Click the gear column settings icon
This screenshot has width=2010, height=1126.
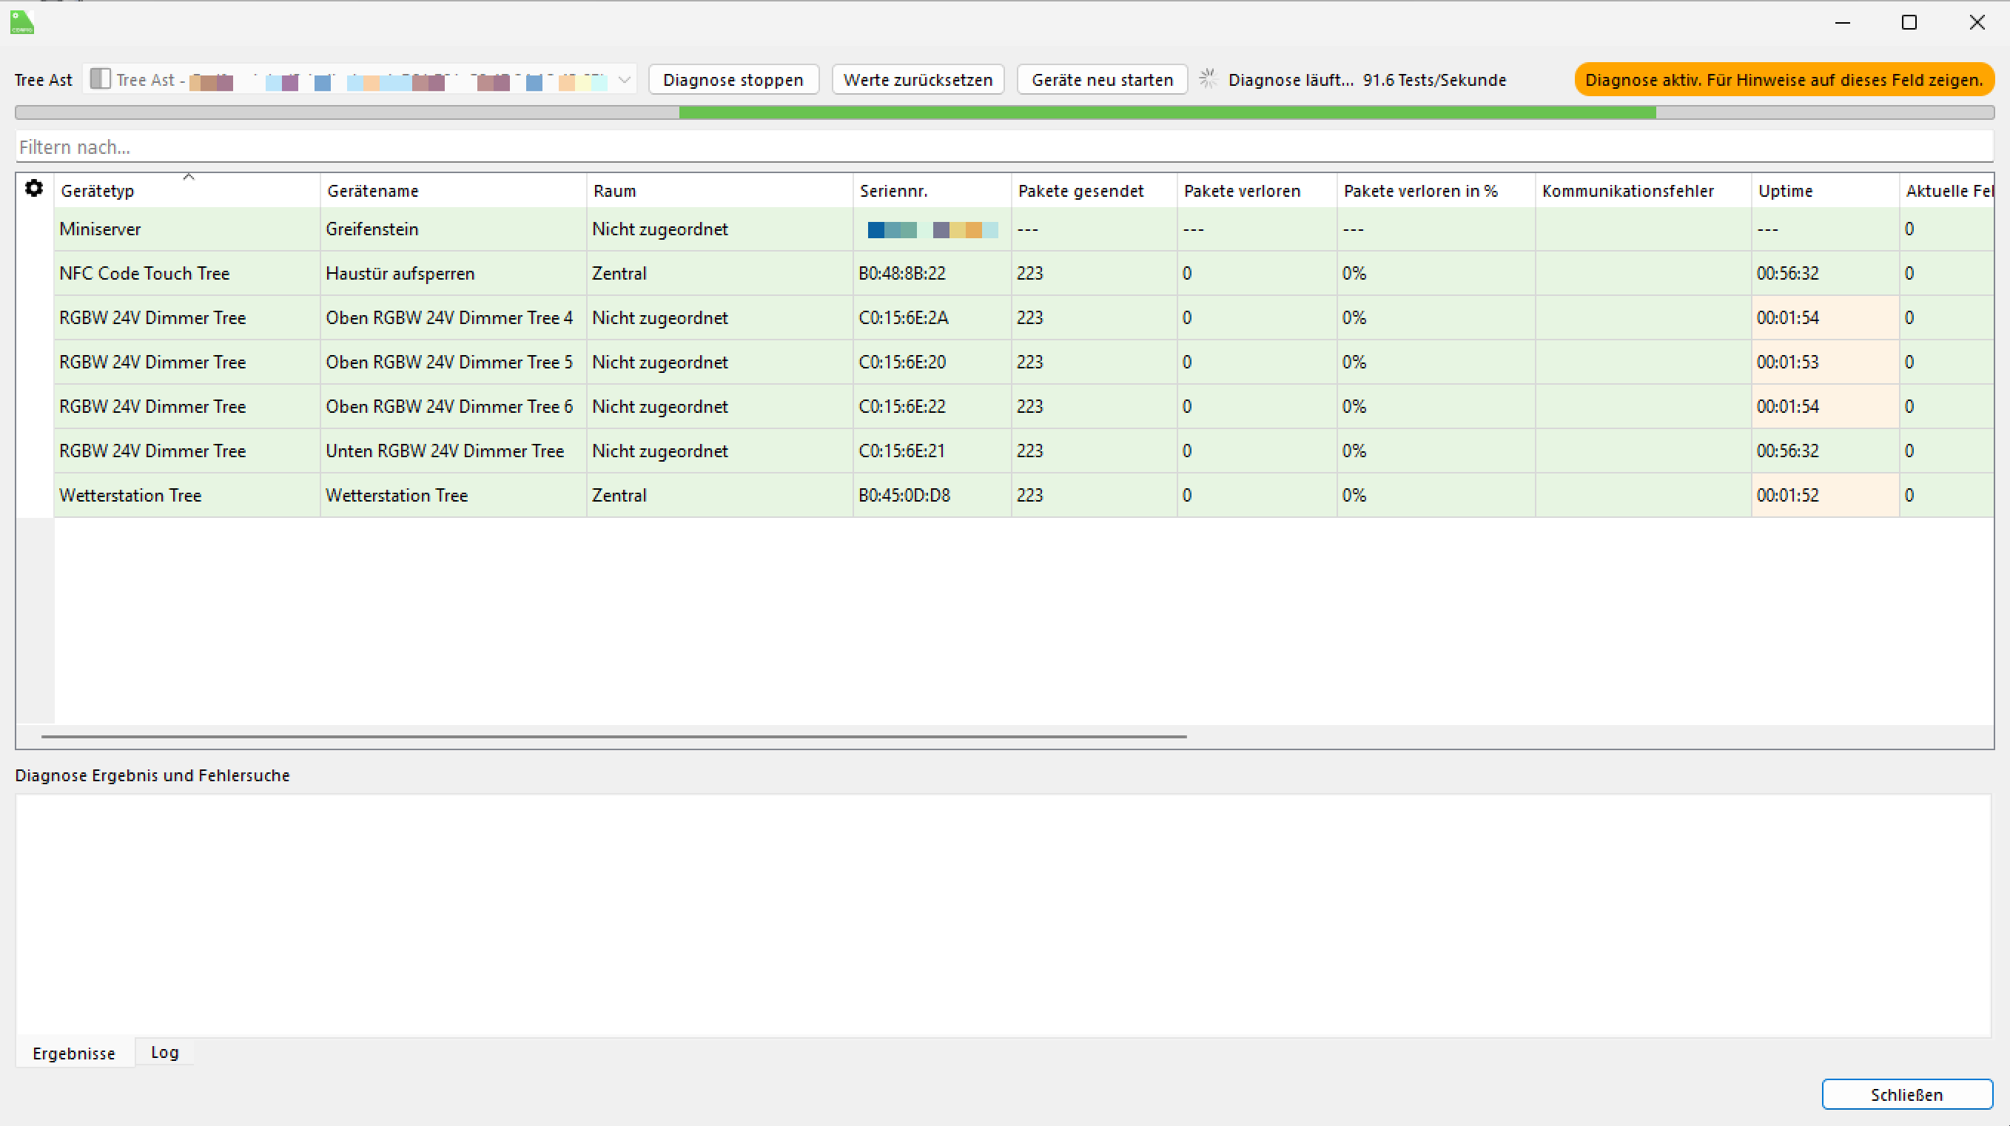pyautogui.click(x=33, y=189)
